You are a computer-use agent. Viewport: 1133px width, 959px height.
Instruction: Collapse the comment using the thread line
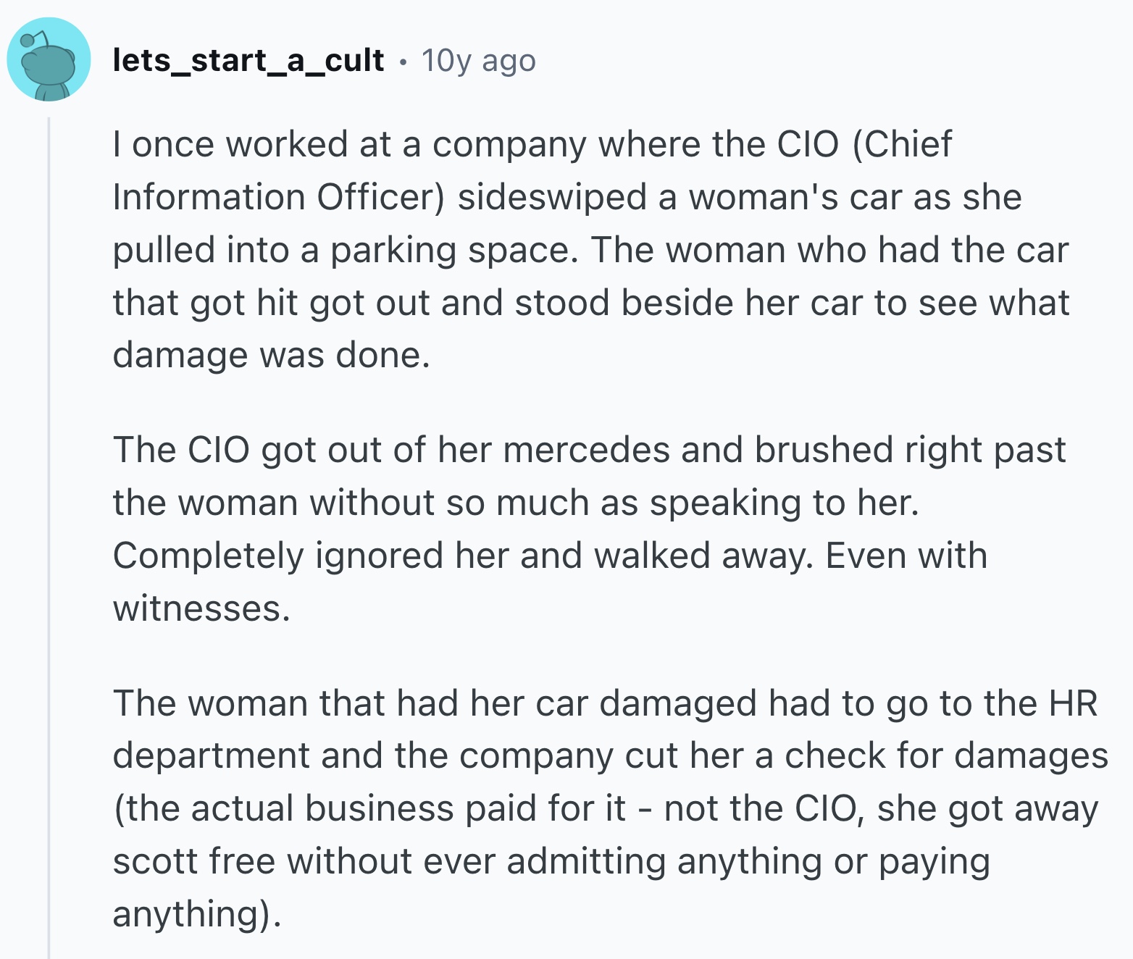click(x=49, y=536)
